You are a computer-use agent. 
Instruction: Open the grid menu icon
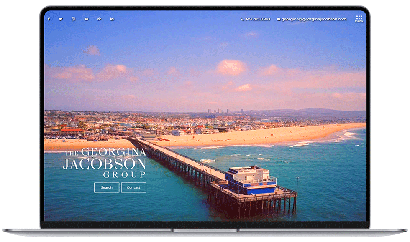point(359,18)
